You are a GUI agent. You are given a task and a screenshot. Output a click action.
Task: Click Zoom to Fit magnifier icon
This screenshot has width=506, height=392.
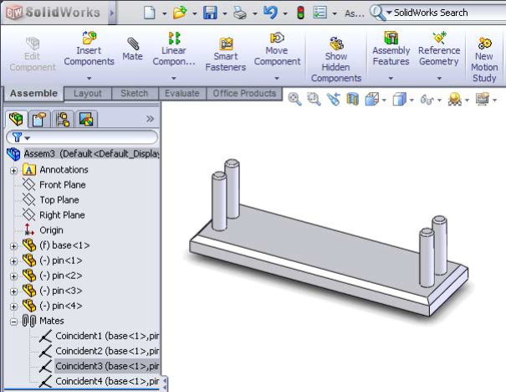pyautogui.click(x=294, y=99)
